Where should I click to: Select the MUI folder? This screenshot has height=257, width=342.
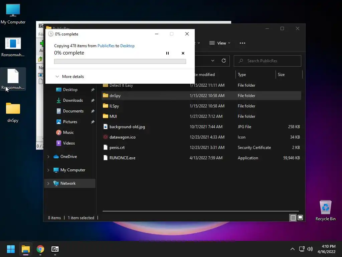coord(201,116)
